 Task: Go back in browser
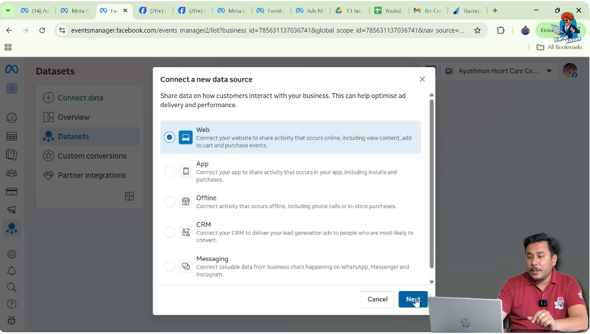tap(9, 30)
